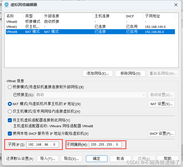Click the 重命名网络(W)... button
Viewport: 183px width, 167px height.
point(163,73)
